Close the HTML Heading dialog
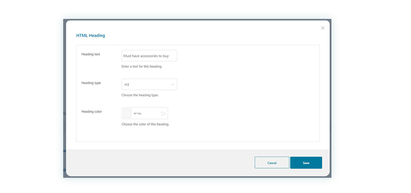The width and height of the screenshot is (411, 193). pos(323,28)
